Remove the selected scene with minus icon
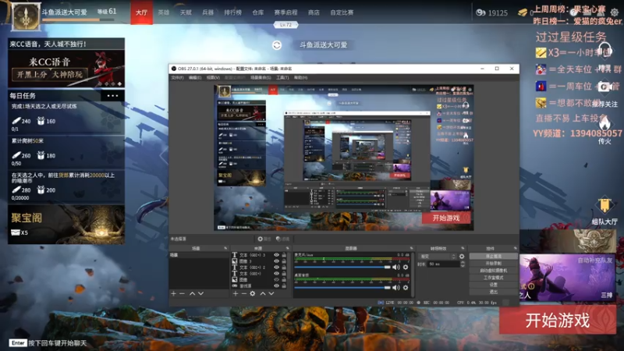Image resolution: width=624 pixels, height=351 pixels. tap(183, 294)
